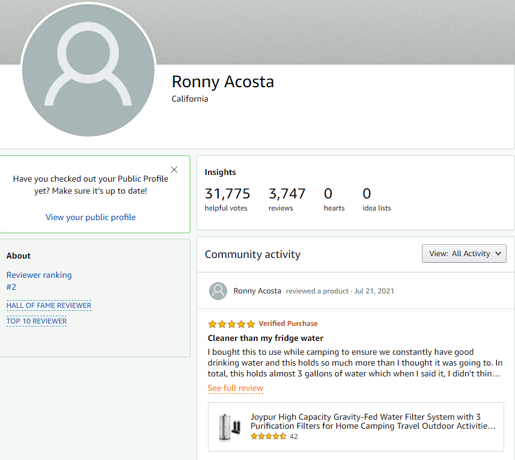Open the Joypur High Capacity Water Filter product title
This screenshot has height=460, width=515.
[x=373, y=422]
